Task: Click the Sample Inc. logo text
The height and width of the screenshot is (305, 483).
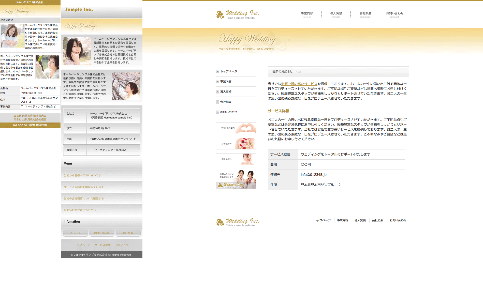Action: [x=79, y=10]
